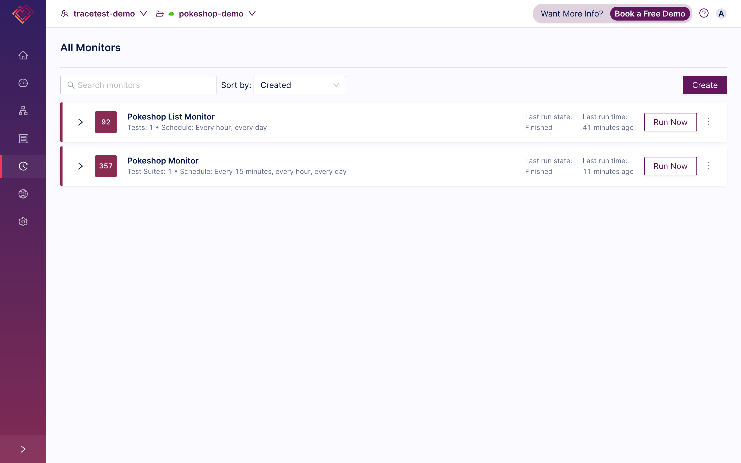Open the globe icon in sidebar
741x463 pixels.
pyautogui.click(x=23, y=194)
